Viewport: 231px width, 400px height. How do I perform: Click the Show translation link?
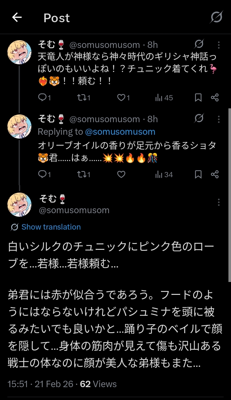[x=51, y=227]
